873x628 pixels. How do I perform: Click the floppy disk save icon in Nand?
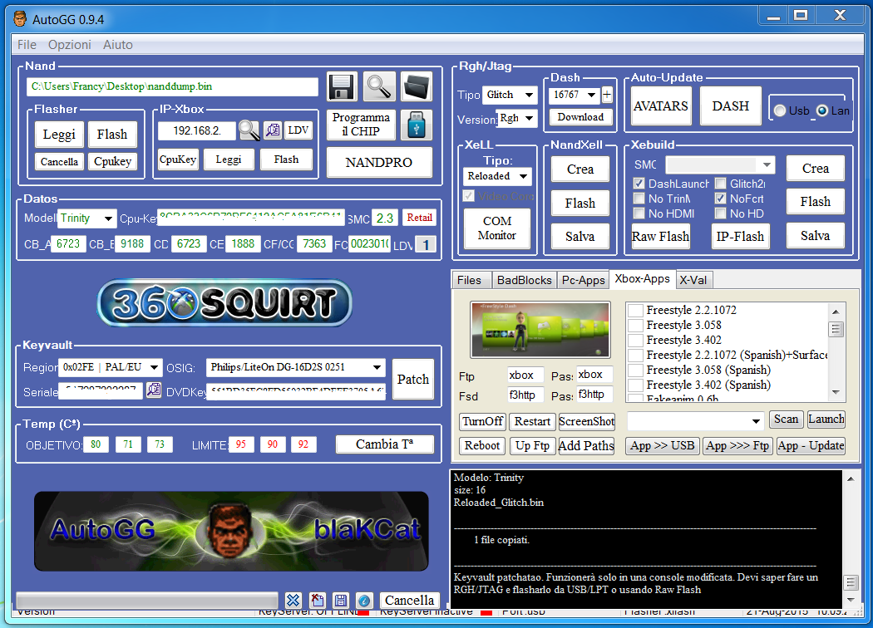click(342, 86)
